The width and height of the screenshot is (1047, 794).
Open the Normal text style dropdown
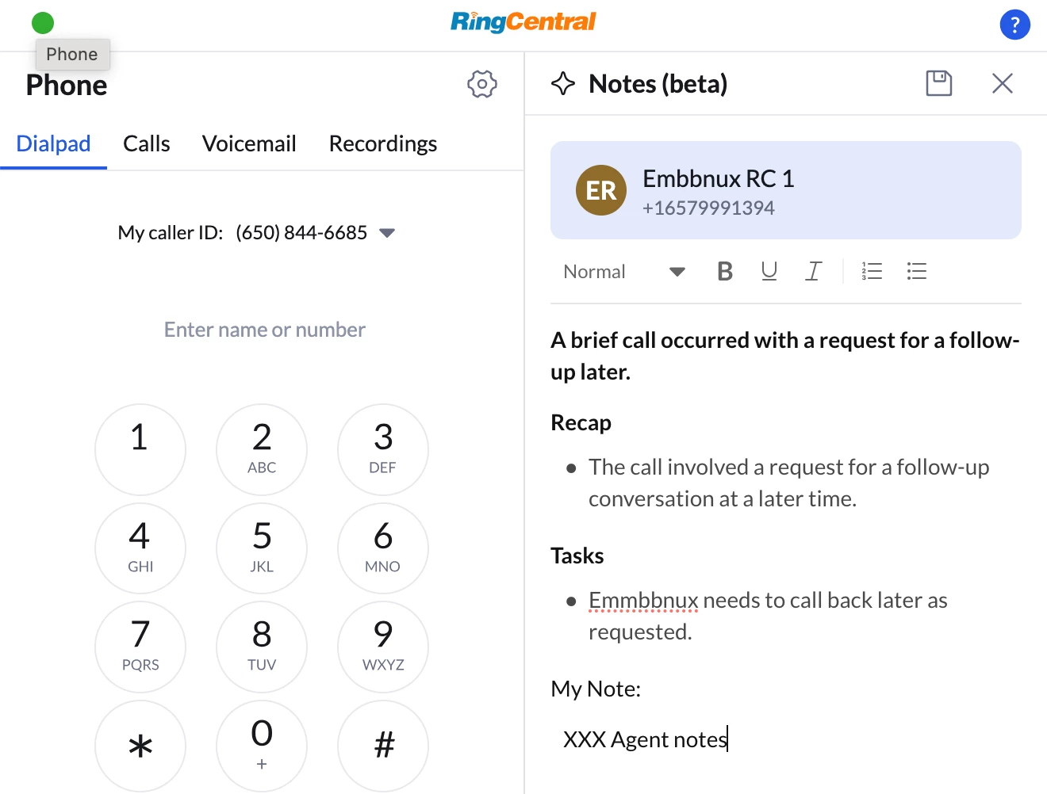623,272
